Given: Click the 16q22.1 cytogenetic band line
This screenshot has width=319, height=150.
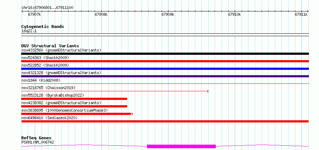Looking at the screenshot, I should [165, 35].
